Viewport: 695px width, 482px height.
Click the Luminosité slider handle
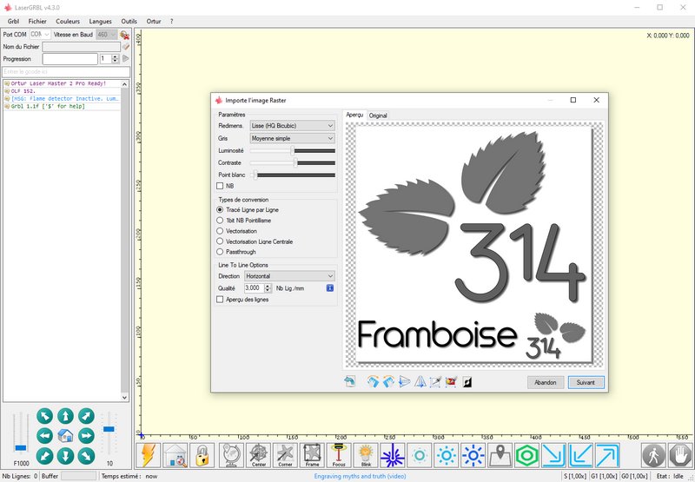(293, 150)
